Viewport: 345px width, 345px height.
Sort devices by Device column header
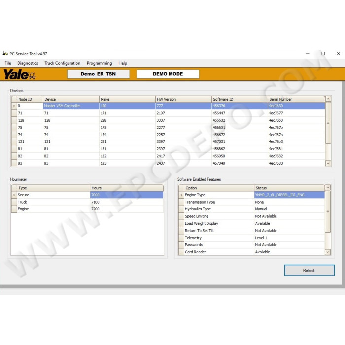(71, 99)
